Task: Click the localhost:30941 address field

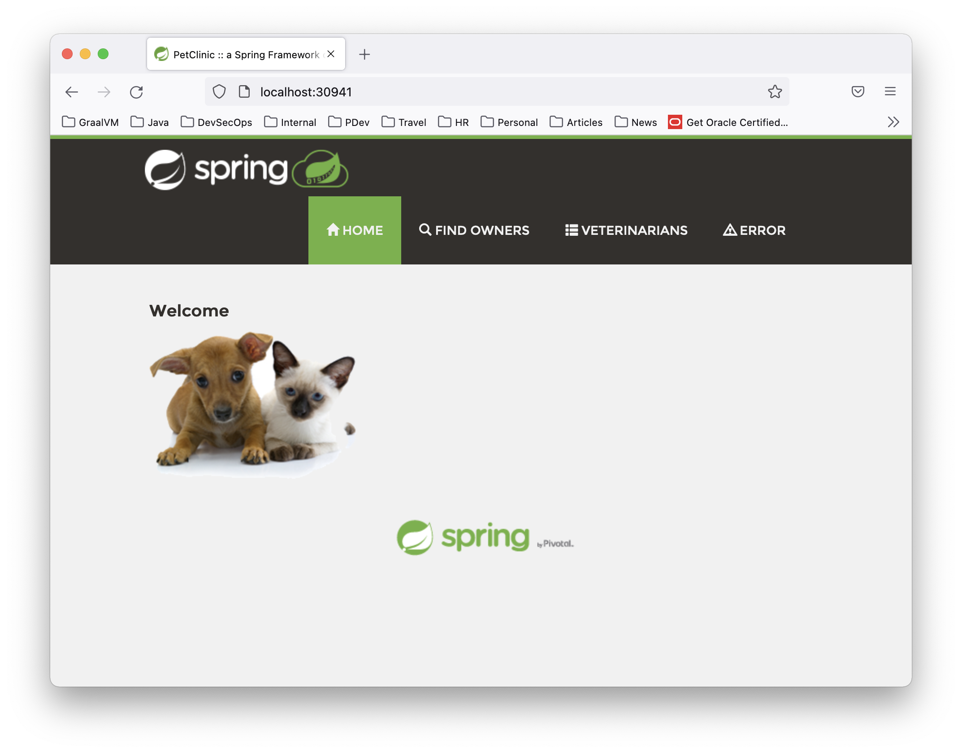Action: click(497, 92)
